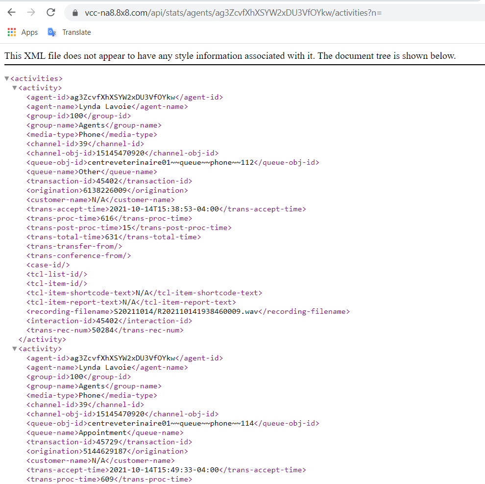The image size is (485, 484).
Task: Collapse the second activity node triangle
Action: click(x=15, y=349)
